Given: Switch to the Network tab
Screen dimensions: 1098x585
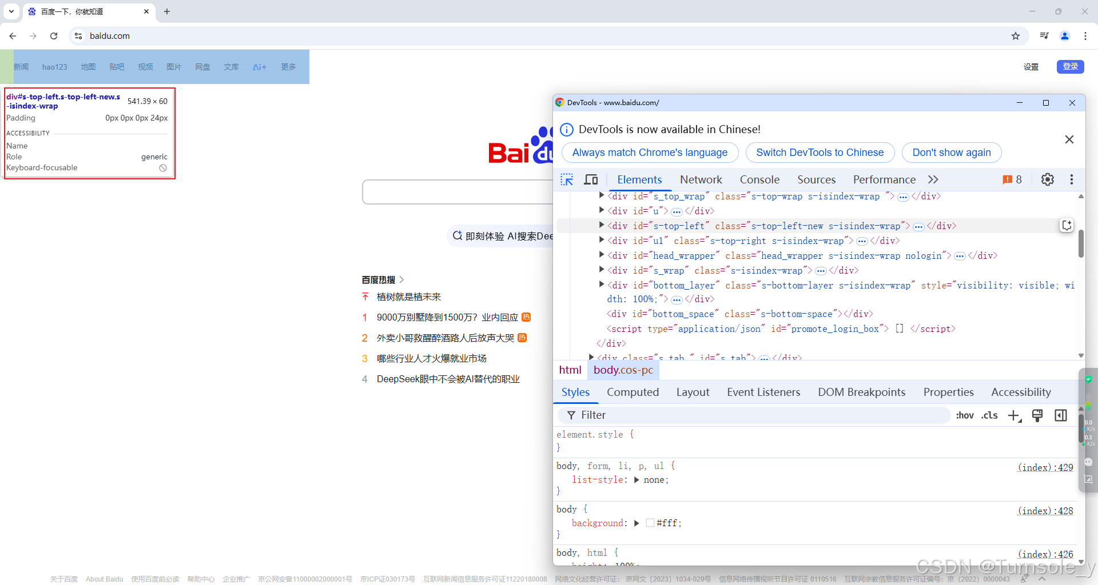Looking at the screenshot, I should [x=701, y=179].
